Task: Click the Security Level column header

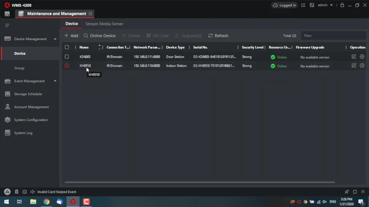Action: 252,47
